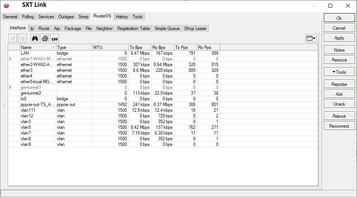Open the File sub-tab
Viewport: 357px width, 198px height.
(x=88, y=29)
